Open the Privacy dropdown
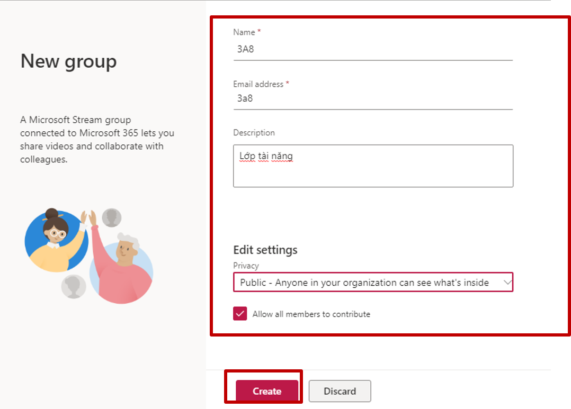The image size is (571, 409). [365, 283]
